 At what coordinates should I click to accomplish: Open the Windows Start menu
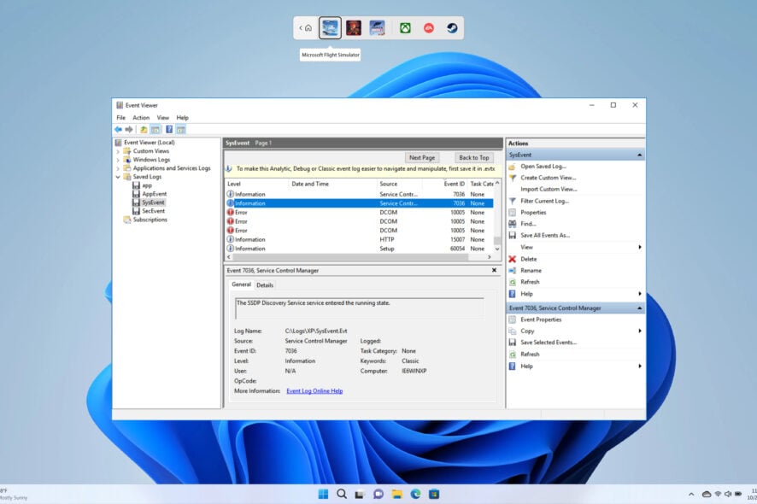(324, 494)
